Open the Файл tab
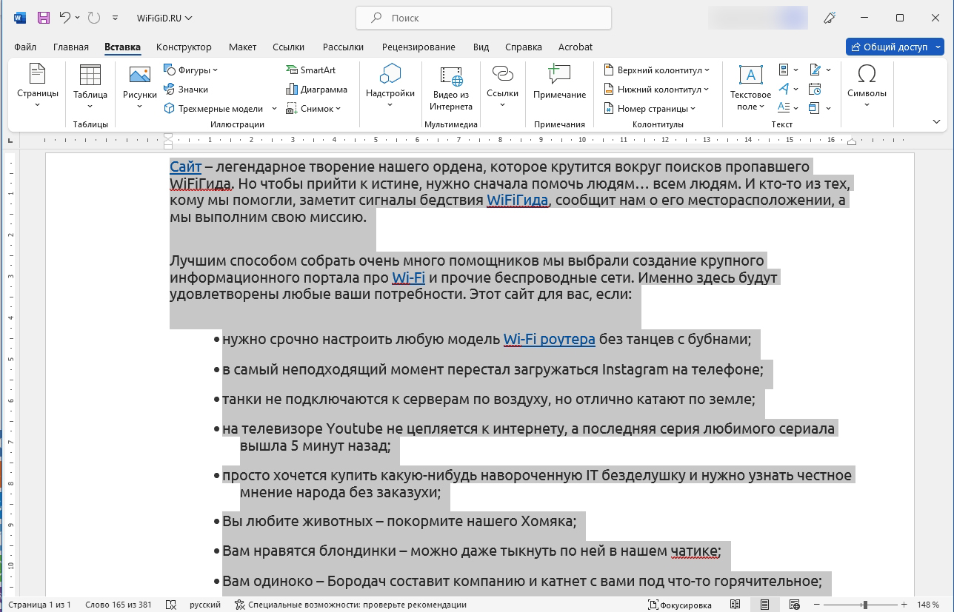 (24, 47)
